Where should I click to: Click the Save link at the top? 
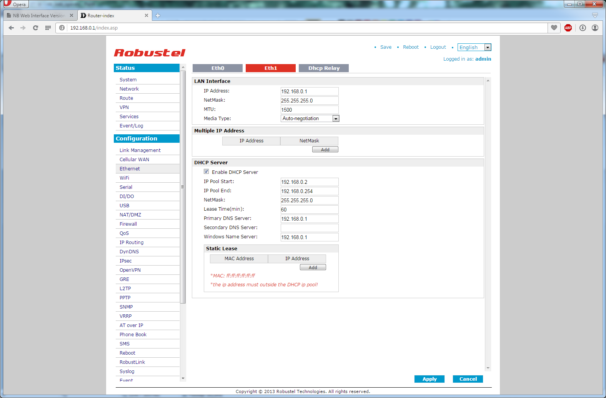pos(386,47)
